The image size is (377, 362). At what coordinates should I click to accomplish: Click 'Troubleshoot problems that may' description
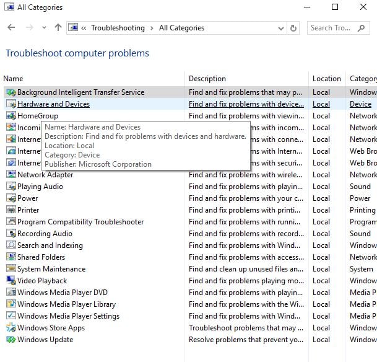click(246, 328)
